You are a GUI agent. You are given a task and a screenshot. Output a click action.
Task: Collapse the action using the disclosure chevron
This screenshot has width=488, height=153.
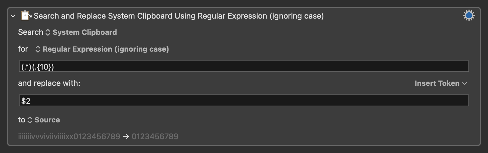[13, 16]
